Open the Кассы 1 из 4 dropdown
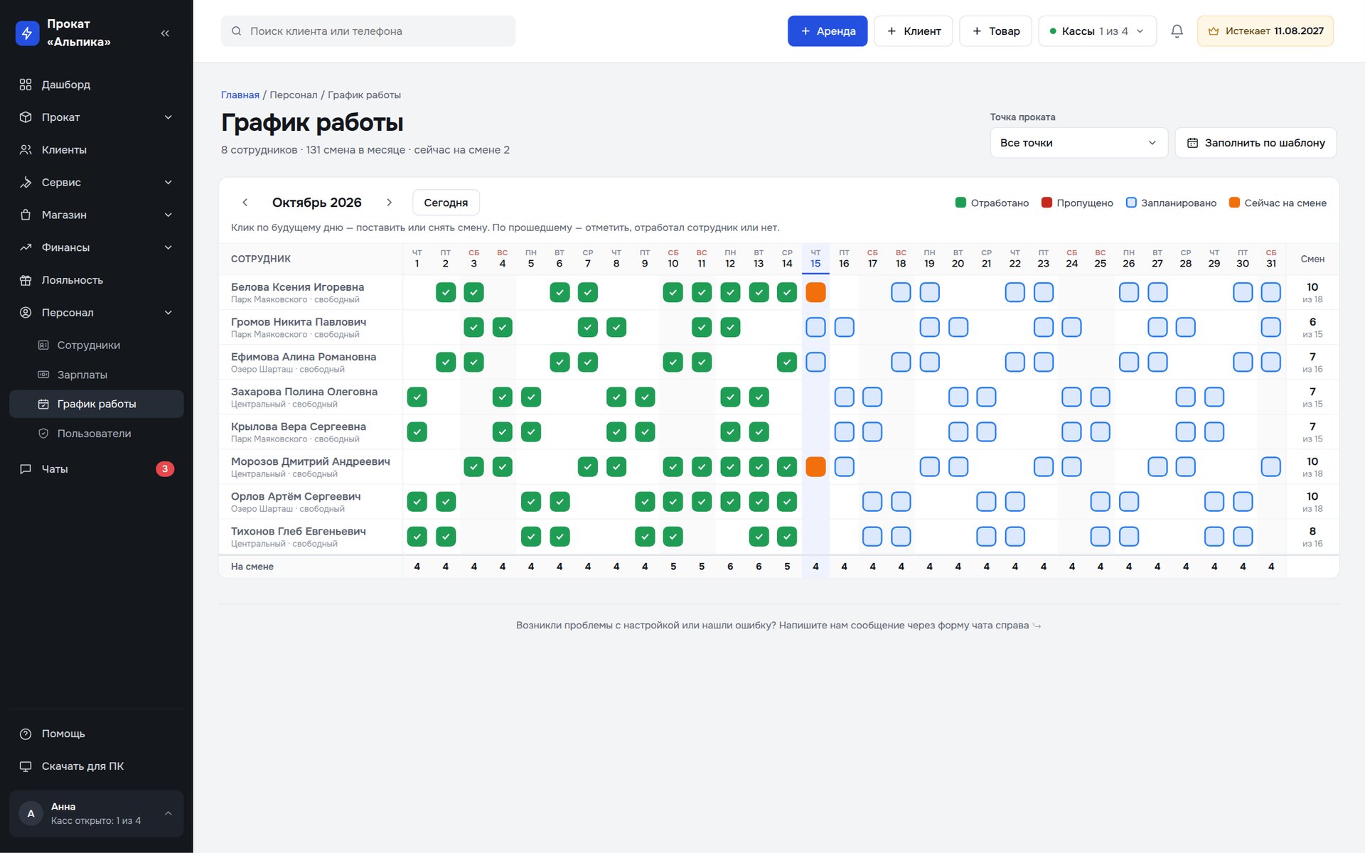Image resolution: width=1365 pixels, height=853 pixels. (x=1097, y=31)
